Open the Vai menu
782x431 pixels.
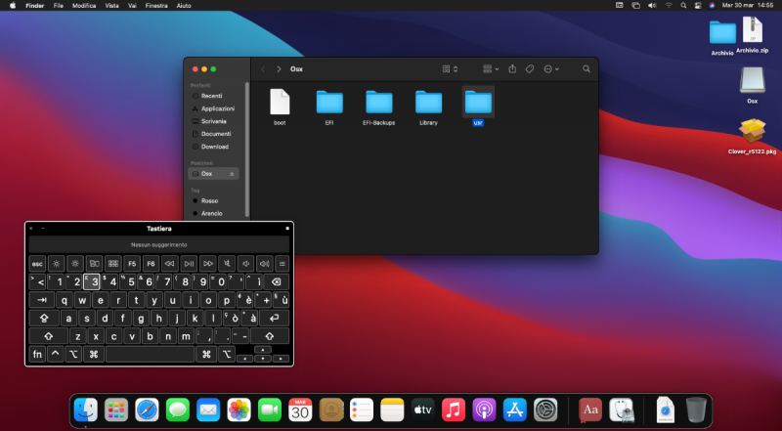click(132, 6)
